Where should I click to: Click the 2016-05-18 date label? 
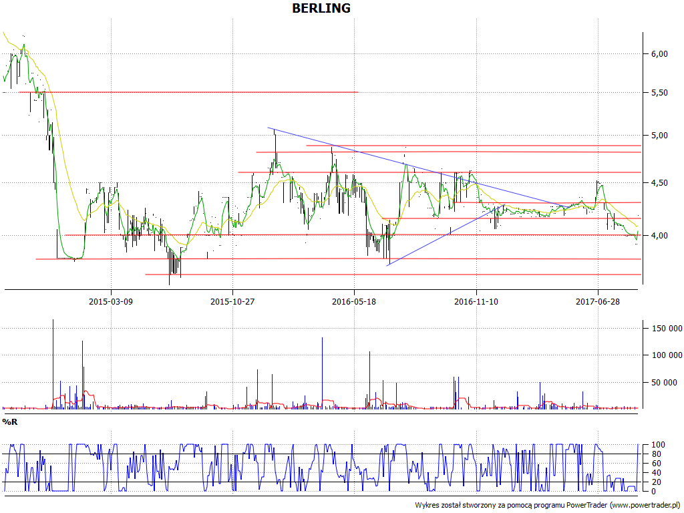(x=354, y=301)
